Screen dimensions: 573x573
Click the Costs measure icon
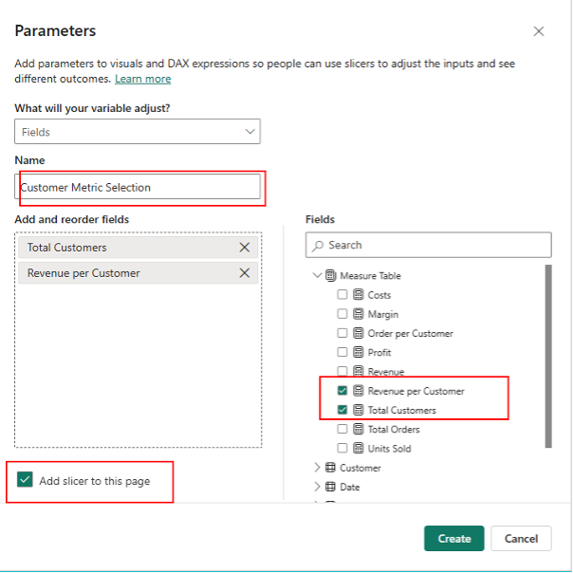359,294
